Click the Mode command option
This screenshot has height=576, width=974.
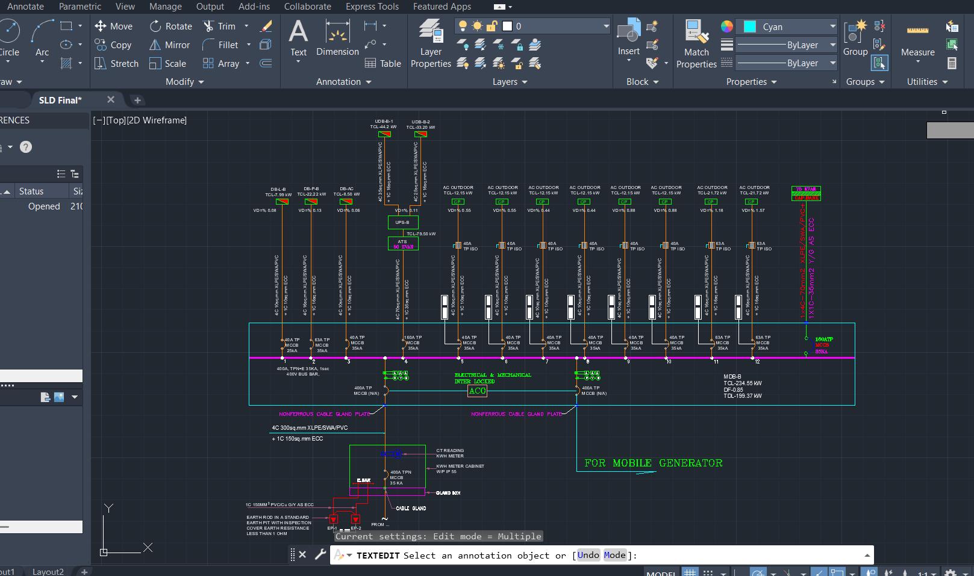click(614, 555)
